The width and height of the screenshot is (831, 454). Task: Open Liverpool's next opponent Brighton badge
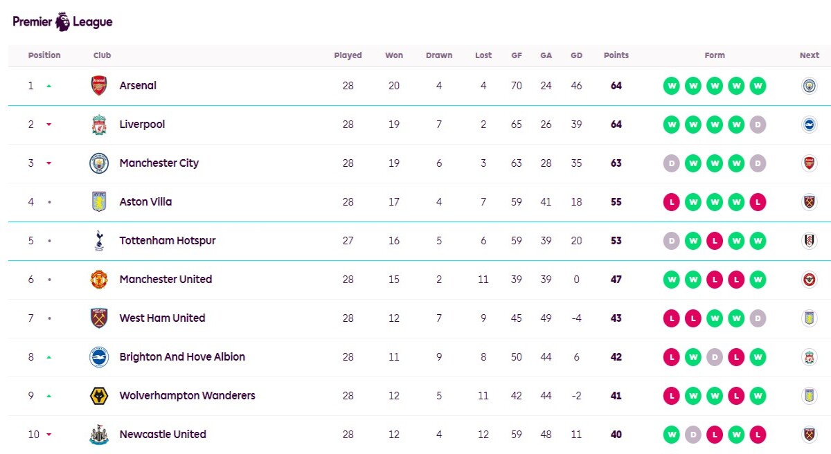809,125
